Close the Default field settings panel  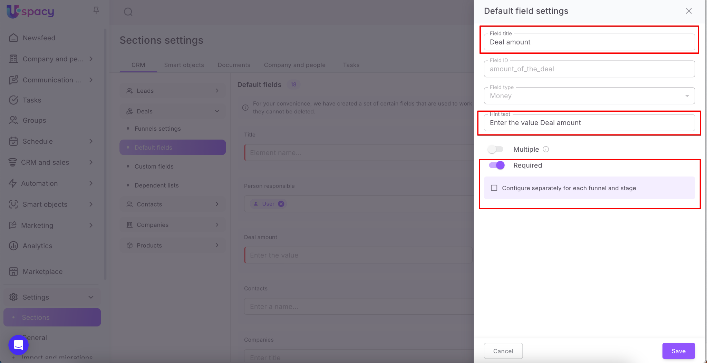(x=689, y=11)
